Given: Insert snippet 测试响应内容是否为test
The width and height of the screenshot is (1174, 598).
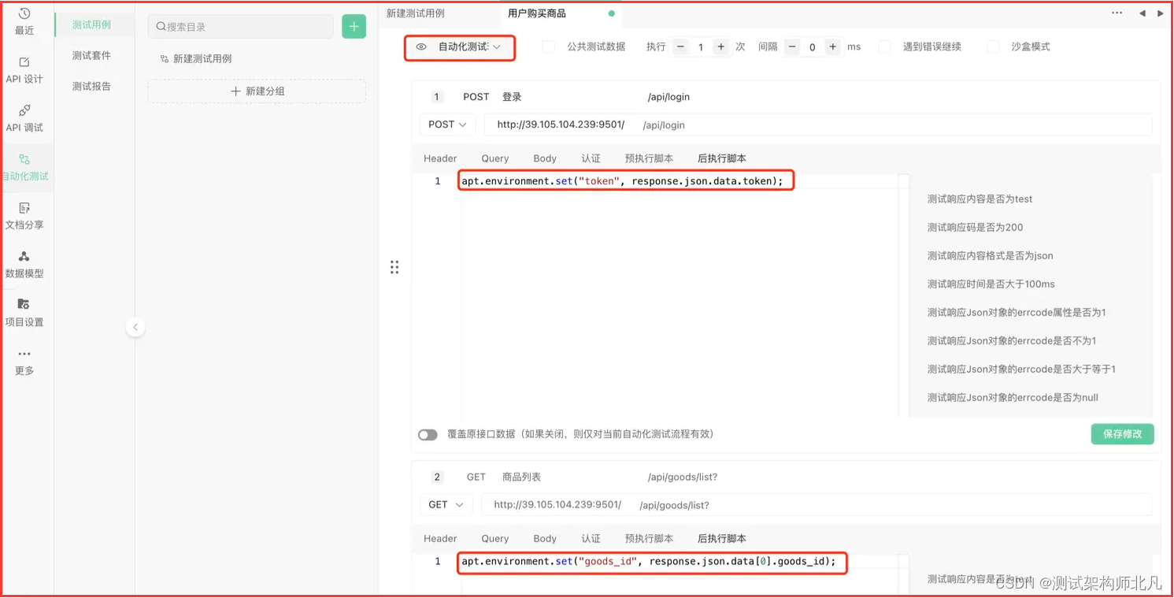Looking at the screenshot, I should tap(980, 199).
